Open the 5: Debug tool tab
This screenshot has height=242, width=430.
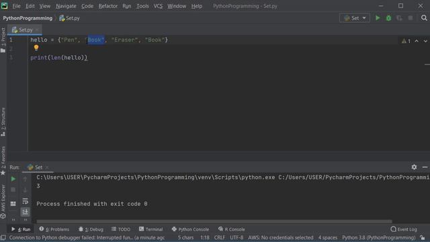91,229
